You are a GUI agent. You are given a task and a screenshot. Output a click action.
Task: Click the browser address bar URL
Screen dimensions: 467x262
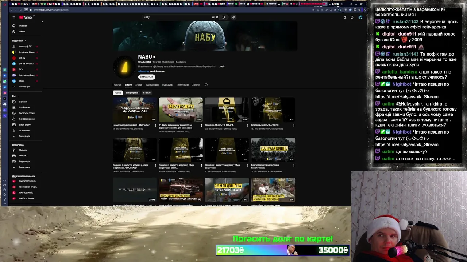point(51,10)
